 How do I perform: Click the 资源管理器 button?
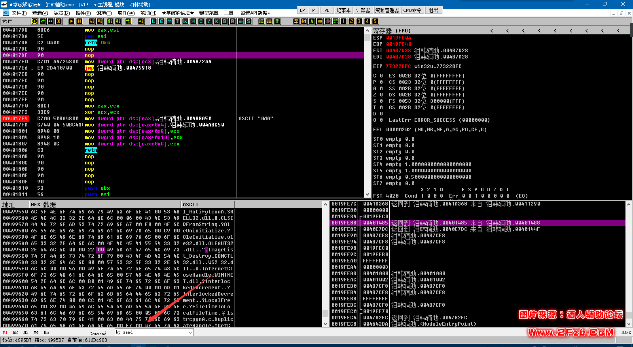point(387,10)
